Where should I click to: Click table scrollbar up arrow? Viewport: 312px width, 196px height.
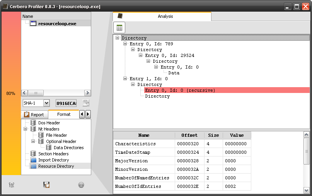pyautogui.click(x=307, y=135)
